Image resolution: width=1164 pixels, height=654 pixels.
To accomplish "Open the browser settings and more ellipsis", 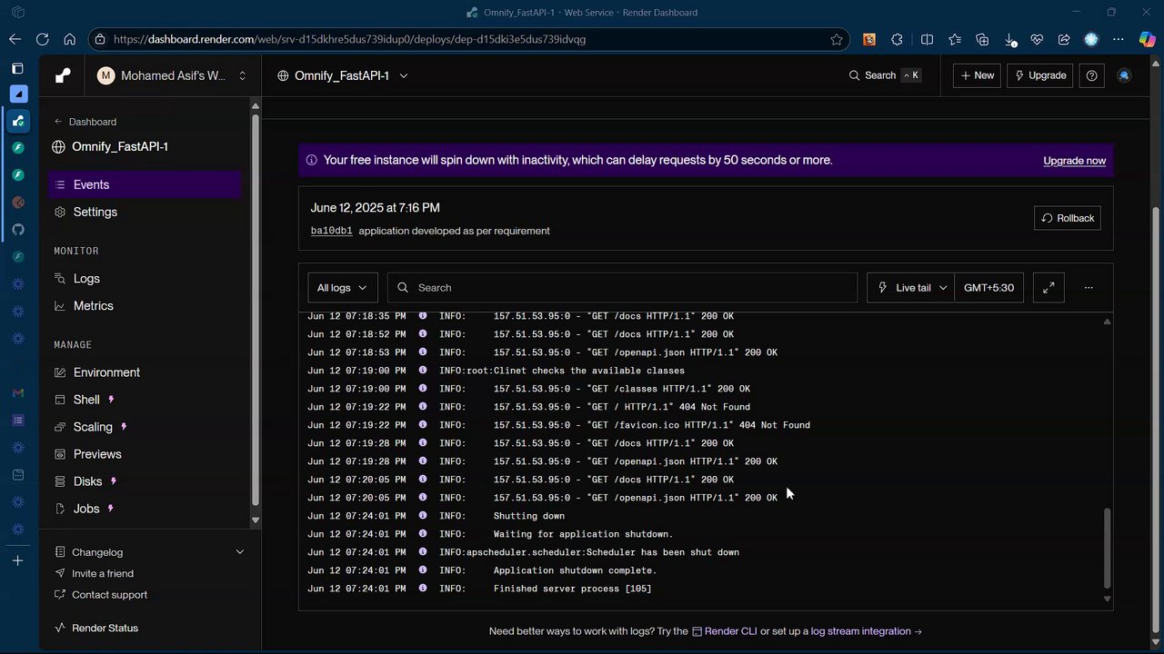I will [1119, 39].
